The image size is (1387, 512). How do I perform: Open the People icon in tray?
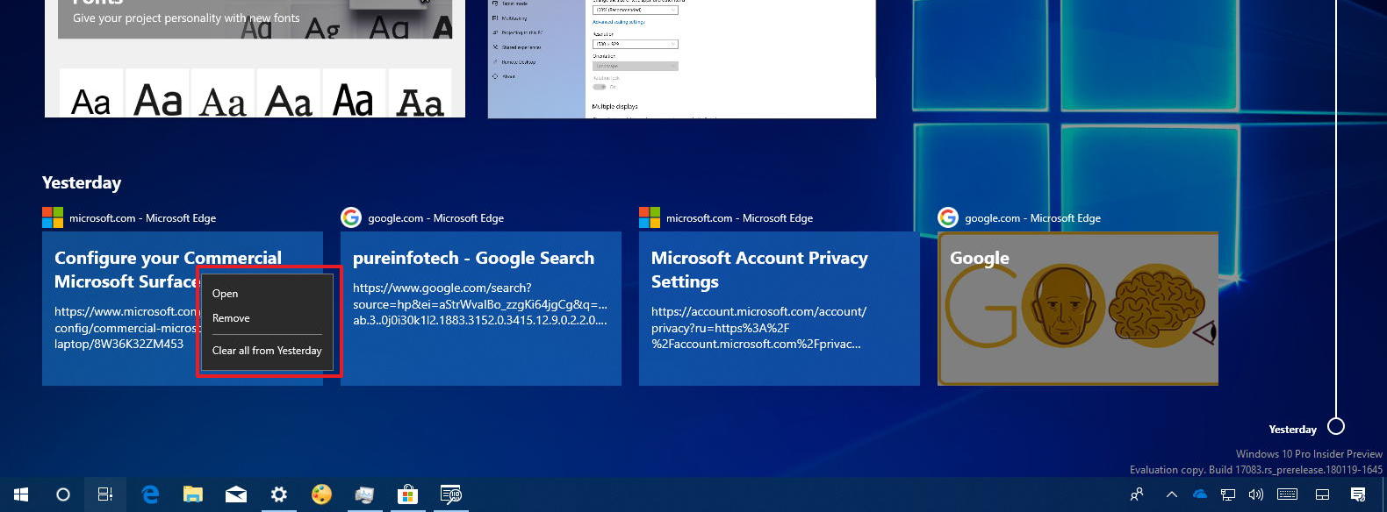click(x=1137, y=494)
